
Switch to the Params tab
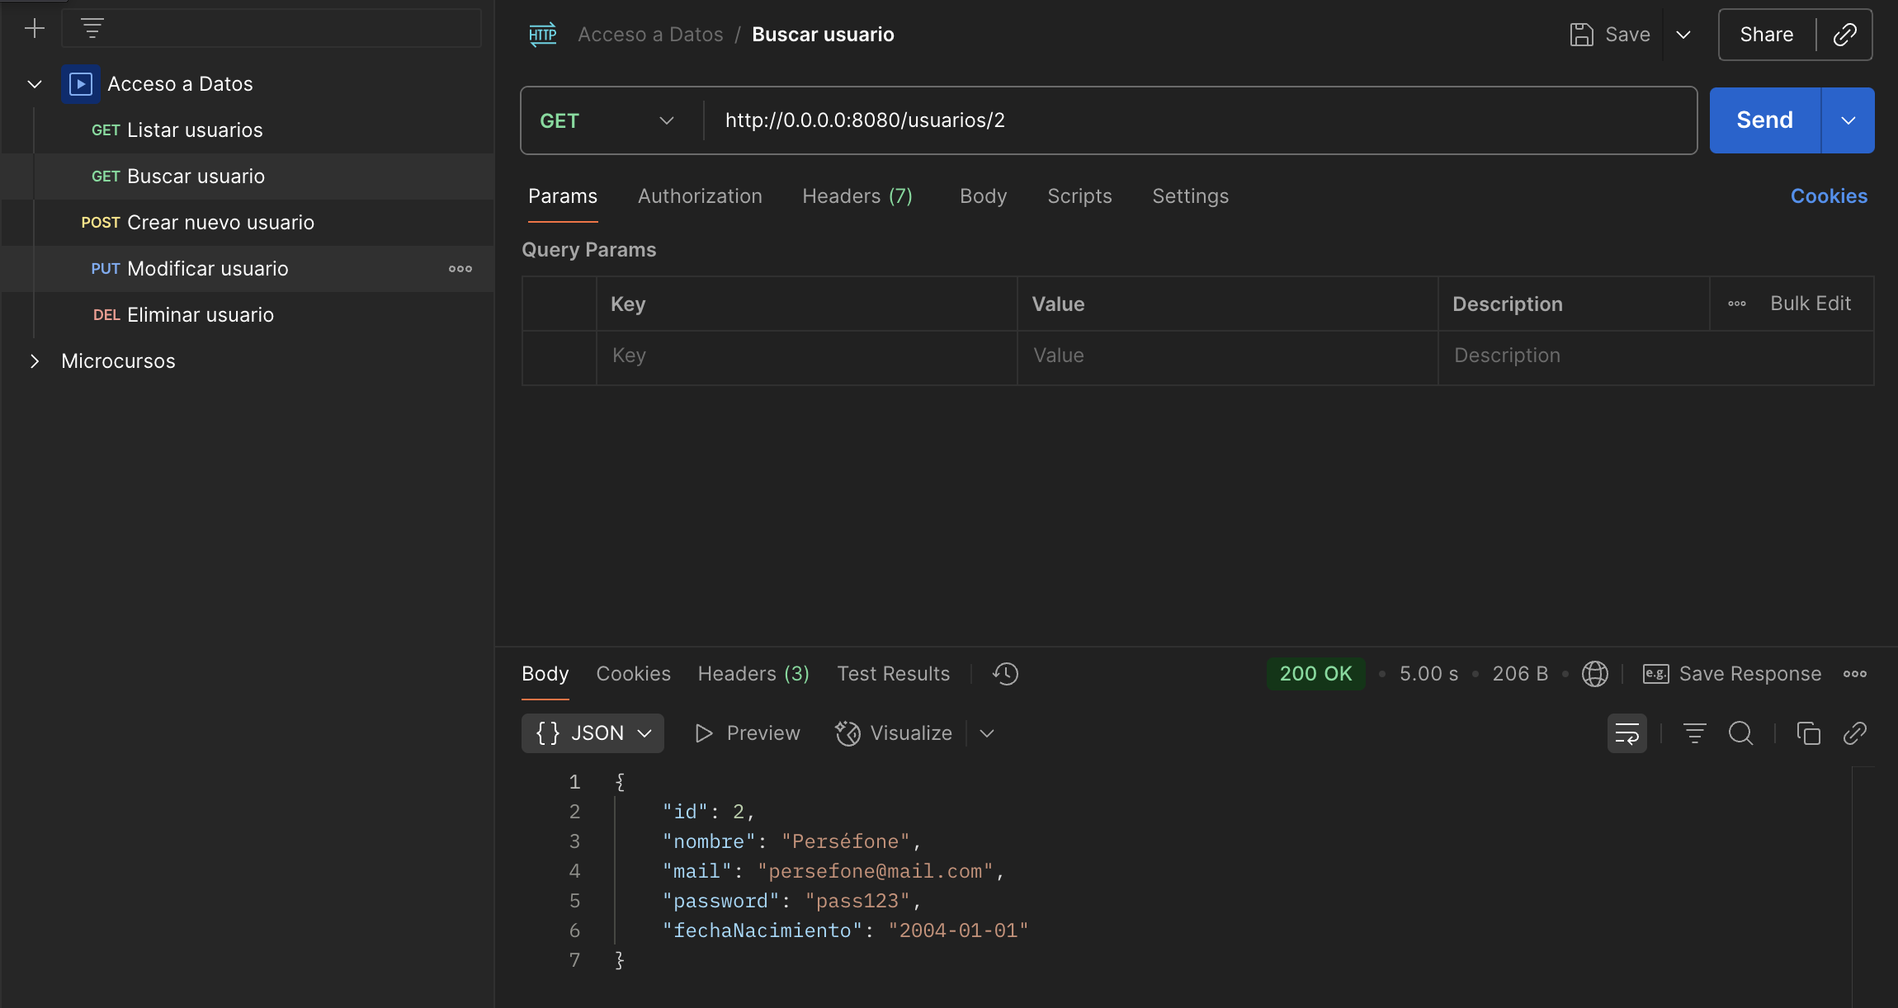point(563,196)
